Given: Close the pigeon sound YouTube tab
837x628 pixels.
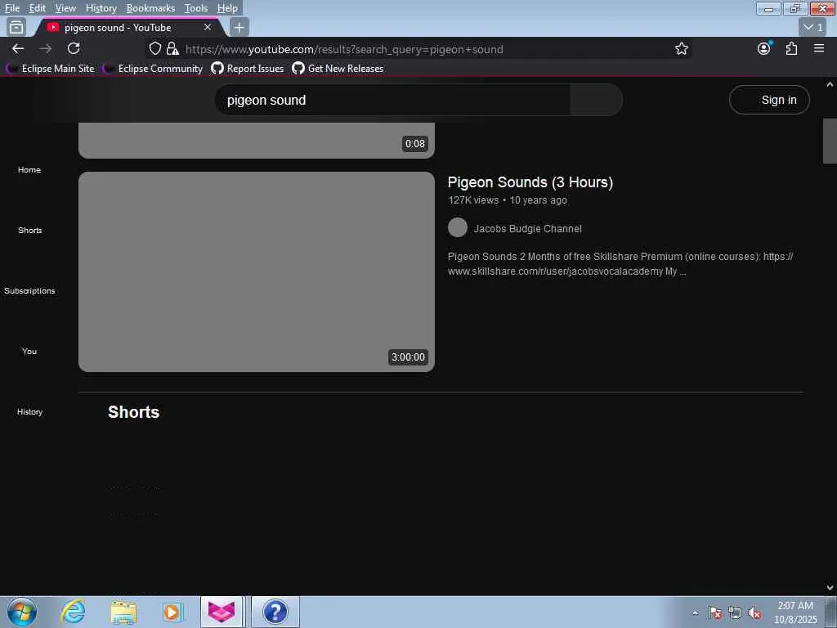Looking at the screenshot, I should tap(207, 27).
